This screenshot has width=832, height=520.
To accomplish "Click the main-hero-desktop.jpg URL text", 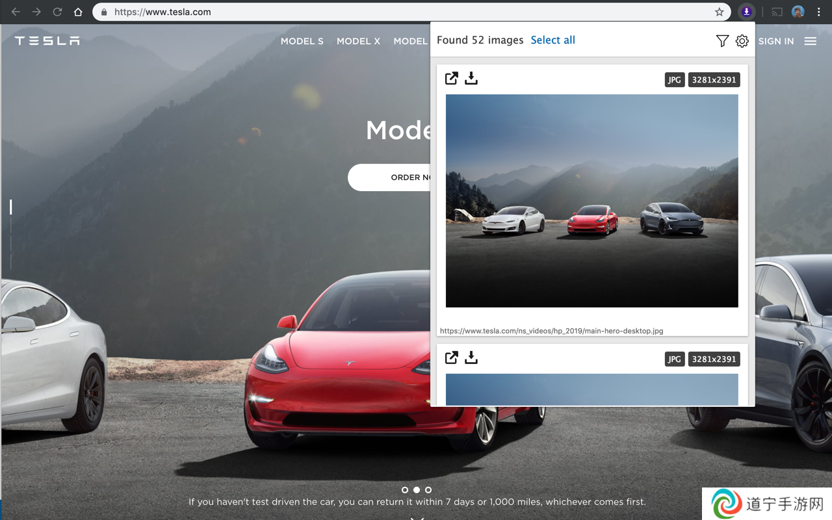I will (552, 331).
